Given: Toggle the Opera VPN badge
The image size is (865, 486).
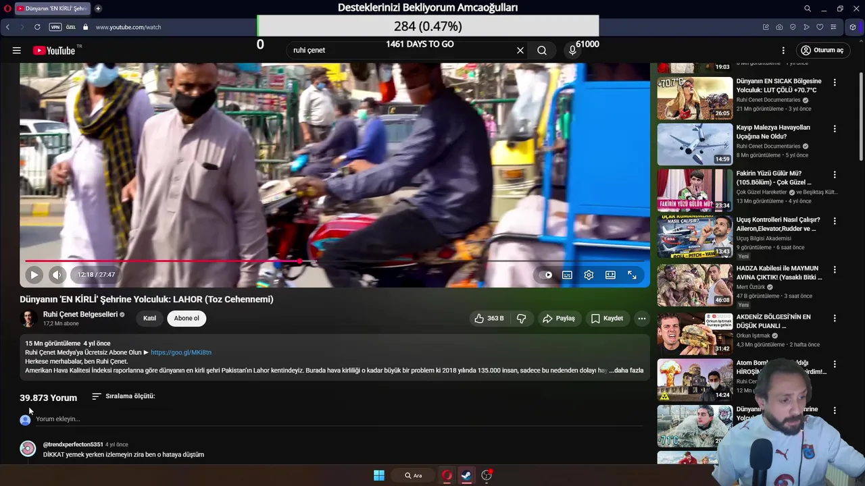Looking at the screenshot, I should coord(55,27).
